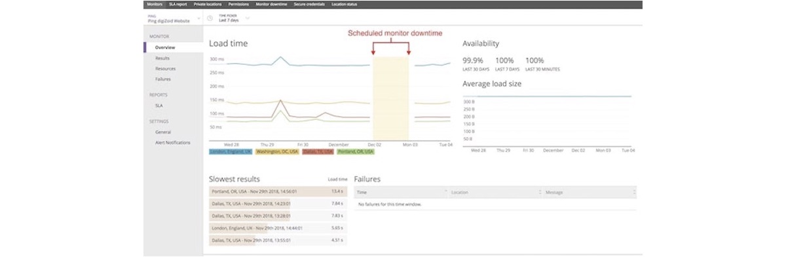
Task: Click the 7.84 s load time value
Action: click(337, 204)
